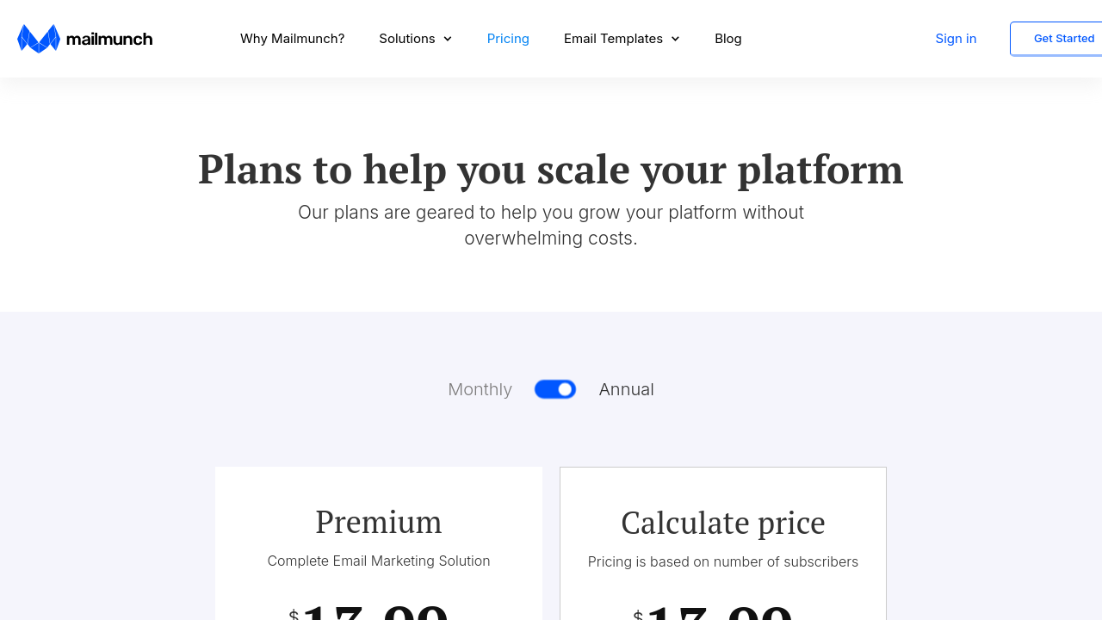The width and height of the screenshot is (1102, 620).
Task: Toggle the Monthly/Annual billing switch
Action: coord(555,389)
